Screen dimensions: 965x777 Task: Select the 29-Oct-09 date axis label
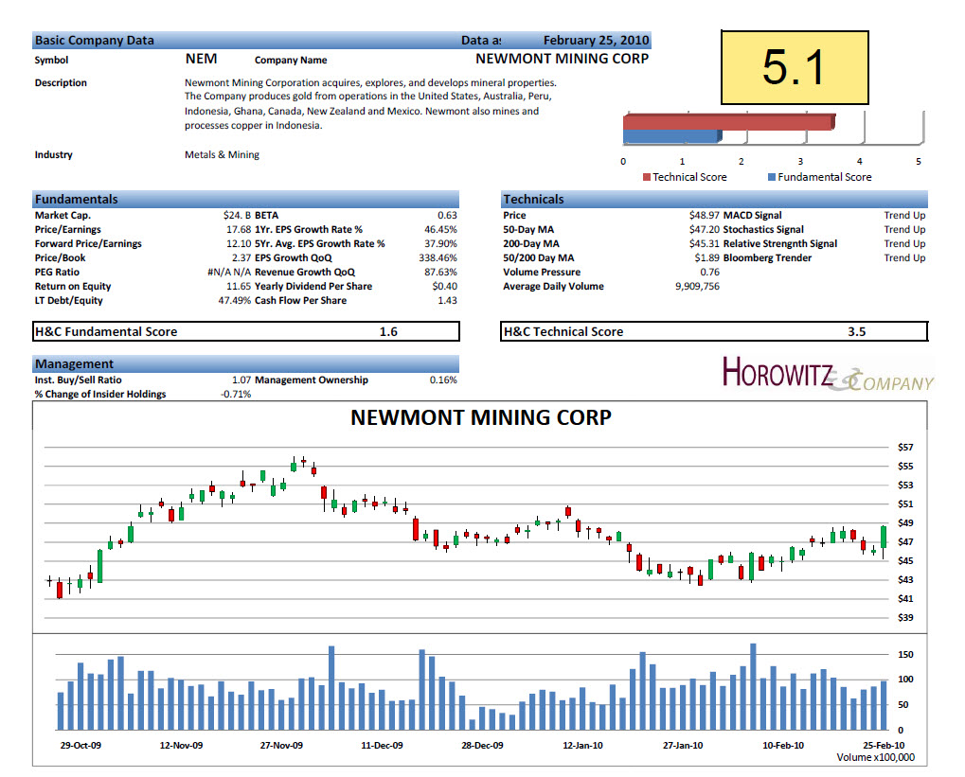click(80, 746)
